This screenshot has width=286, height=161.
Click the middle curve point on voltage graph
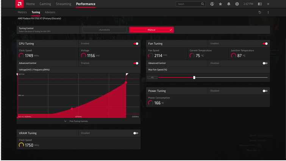pos(72,109)
